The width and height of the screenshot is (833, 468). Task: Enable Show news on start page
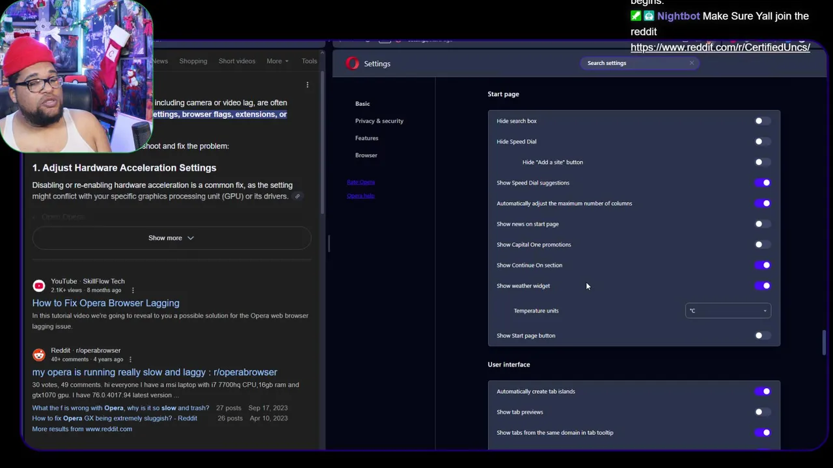pos(762,224)
